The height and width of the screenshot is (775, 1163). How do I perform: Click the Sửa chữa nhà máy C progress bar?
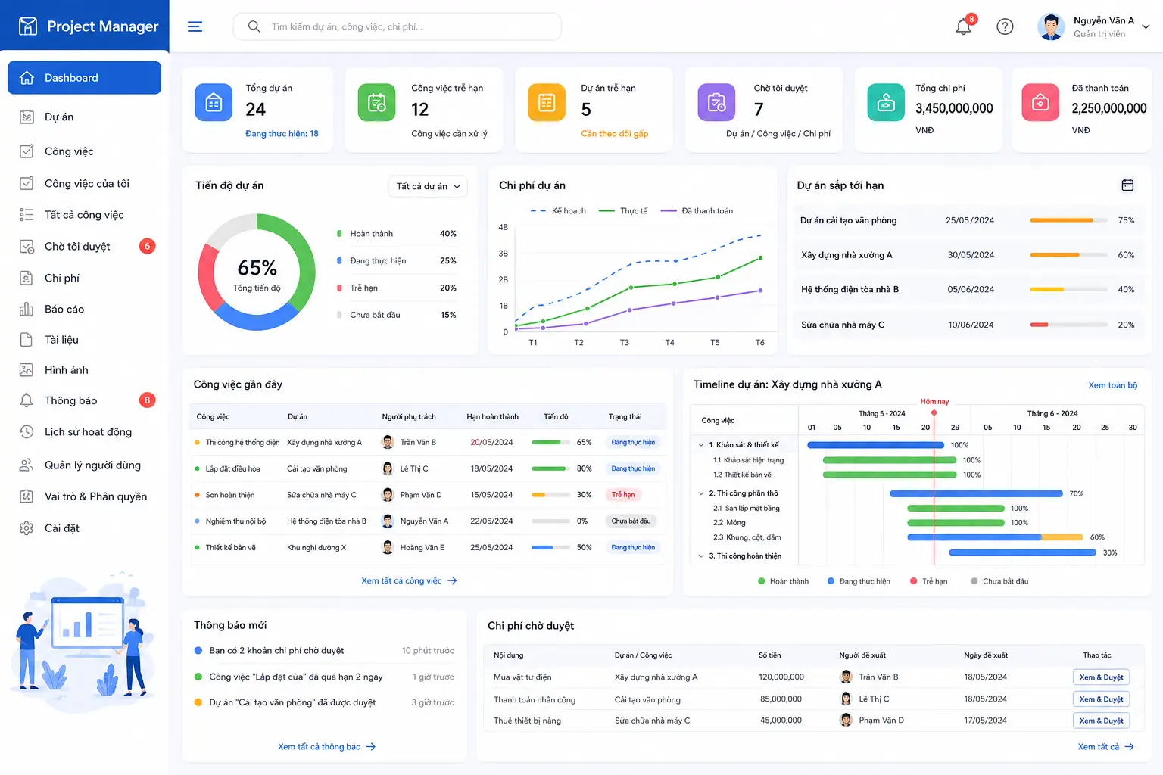[x=1068, y=325]
